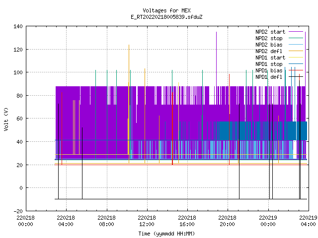
Task: Click the 'NPD2 start' legend label
Action: pyautogui.click(x=270, y=32)
